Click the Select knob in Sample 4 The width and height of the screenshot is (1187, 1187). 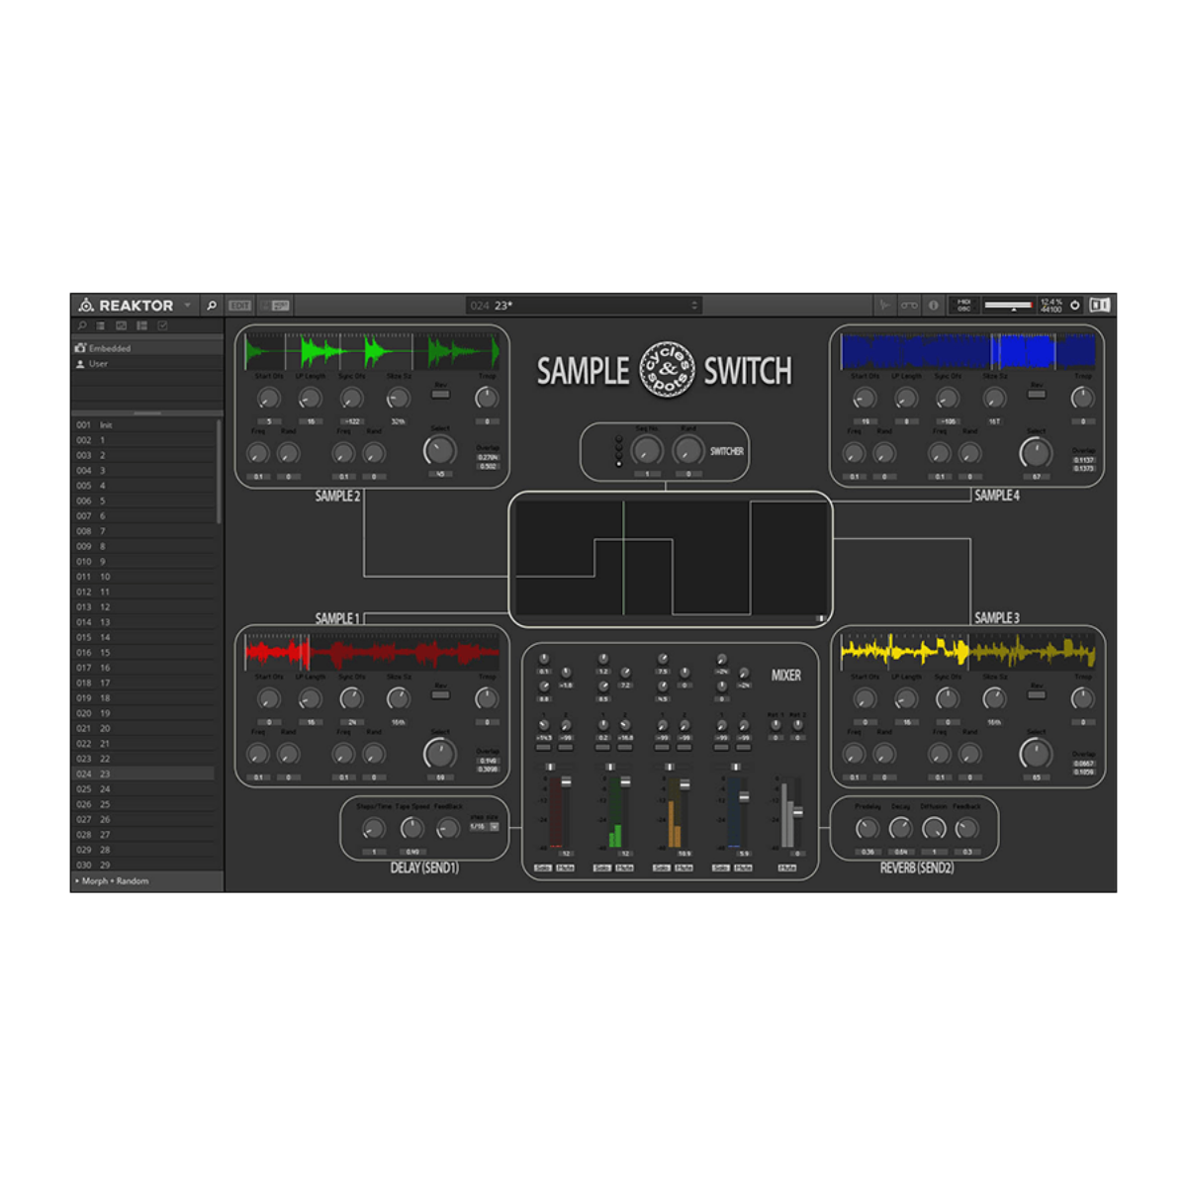[1035, 453]
